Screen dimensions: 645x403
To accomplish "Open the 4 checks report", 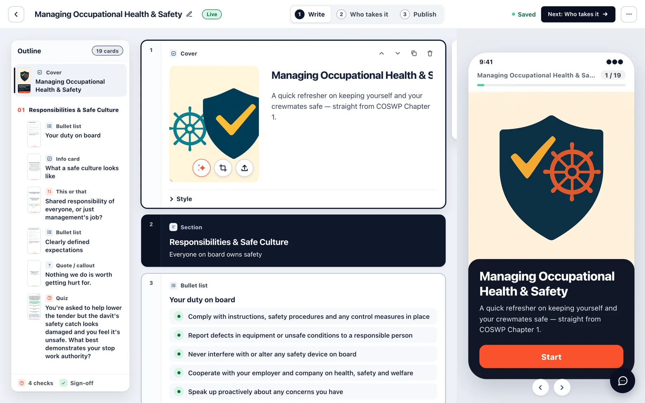I will [x=36, y=383].
